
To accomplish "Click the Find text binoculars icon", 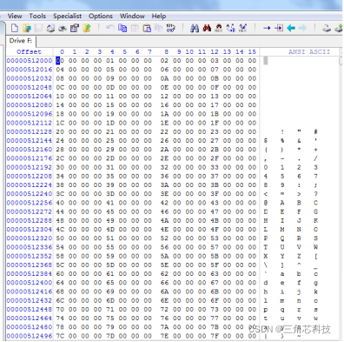I will click(195, 28).
